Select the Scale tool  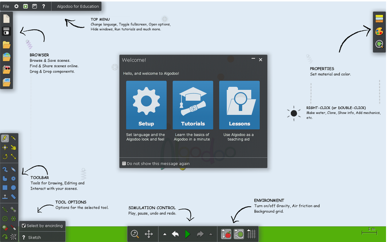click(x=14, y=157)
